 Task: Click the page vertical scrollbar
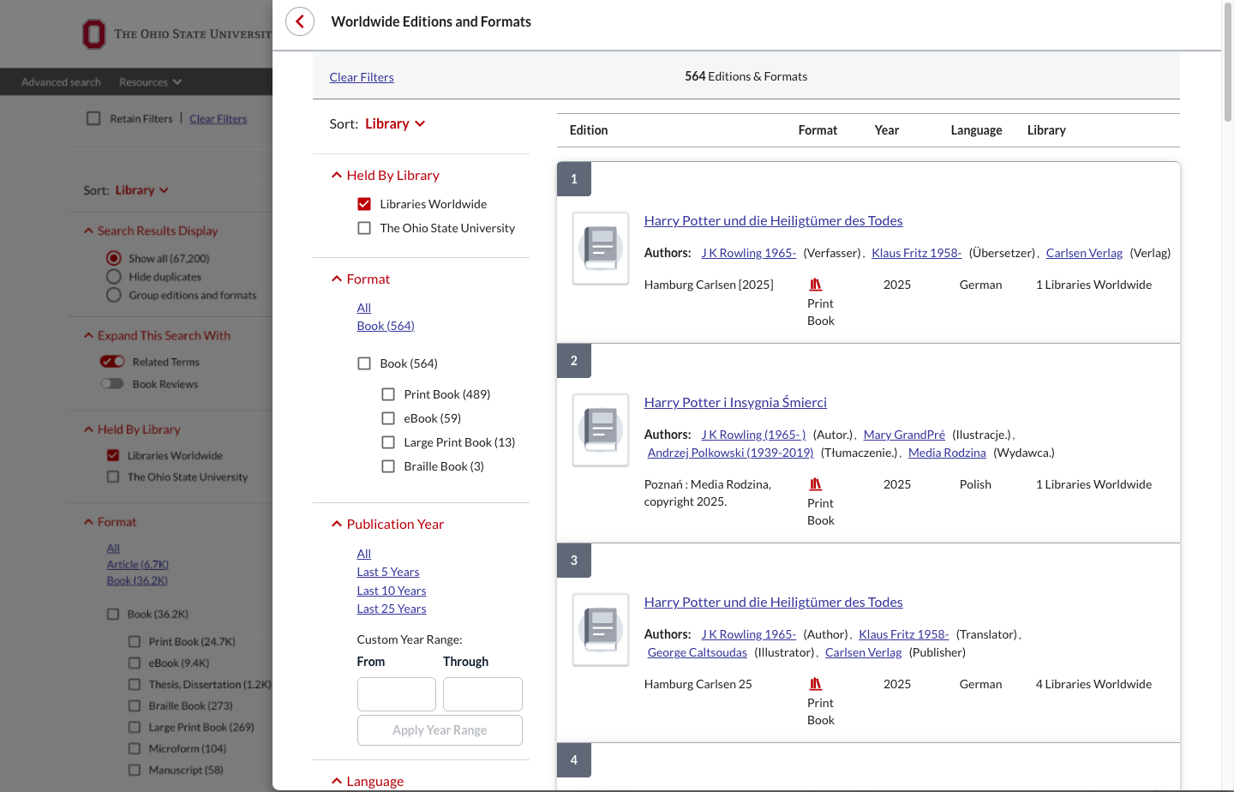tap(1228, 64)
